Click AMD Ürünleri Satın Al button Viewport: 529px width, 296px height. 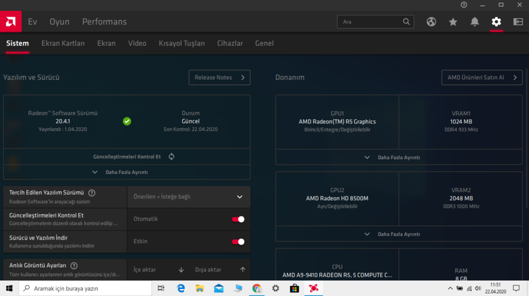point(482,78)
